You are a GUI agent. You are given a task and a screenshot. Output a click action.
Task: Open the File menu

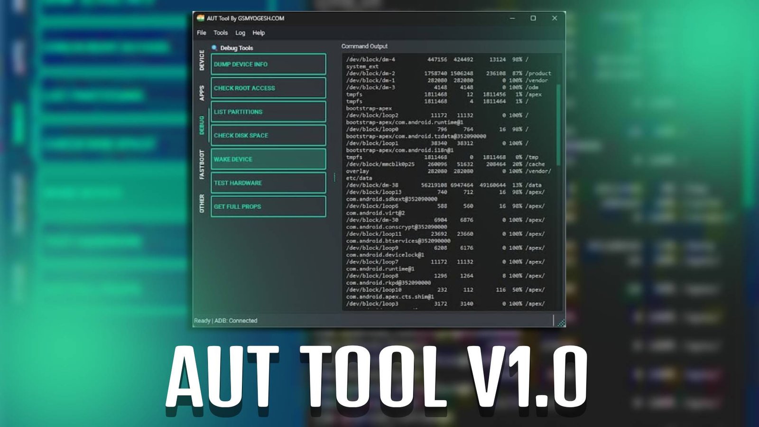pos(201,33)
